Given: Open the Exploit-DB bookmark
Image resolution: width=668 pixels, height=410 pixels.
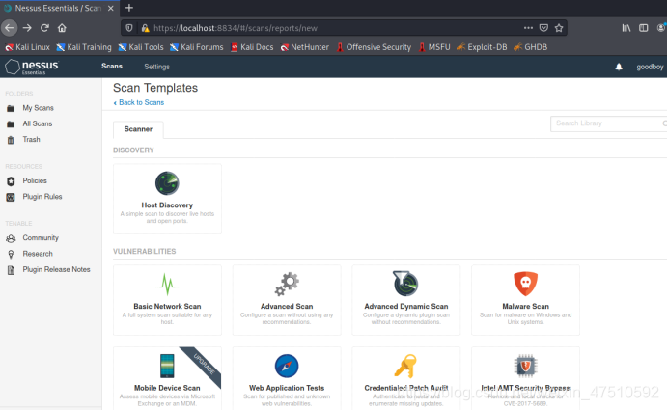Looking at the screenshot, I should [482, 47].
